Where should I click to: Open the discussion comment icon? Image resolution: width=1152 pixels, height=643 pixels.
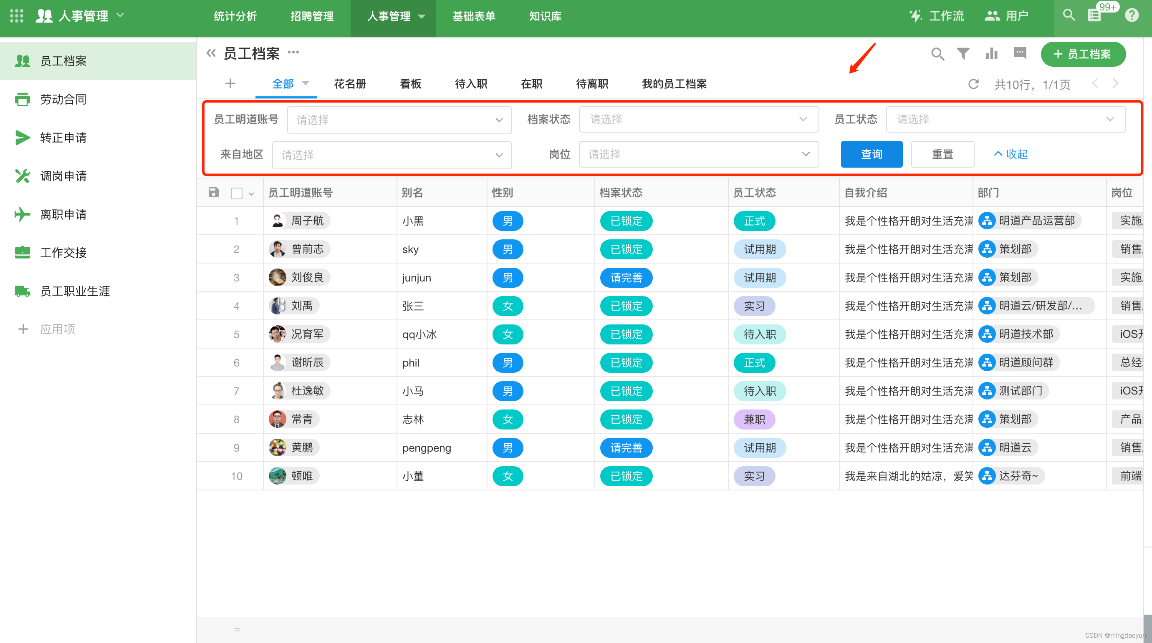[x=1020, y=53]
